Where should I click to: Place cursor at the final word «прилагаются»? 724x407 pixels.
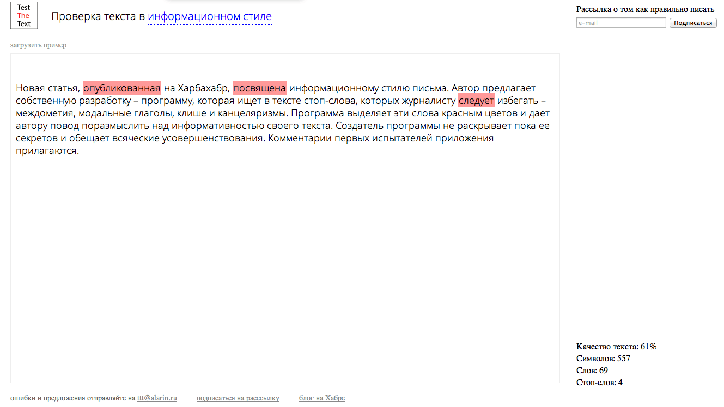tap(47, 151)
